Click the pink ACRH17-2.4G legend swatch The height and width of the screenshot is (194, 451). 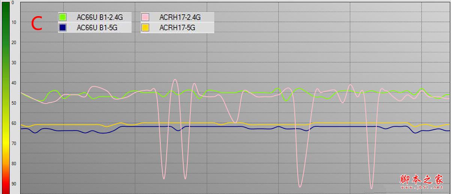click(x=145, y=17)
